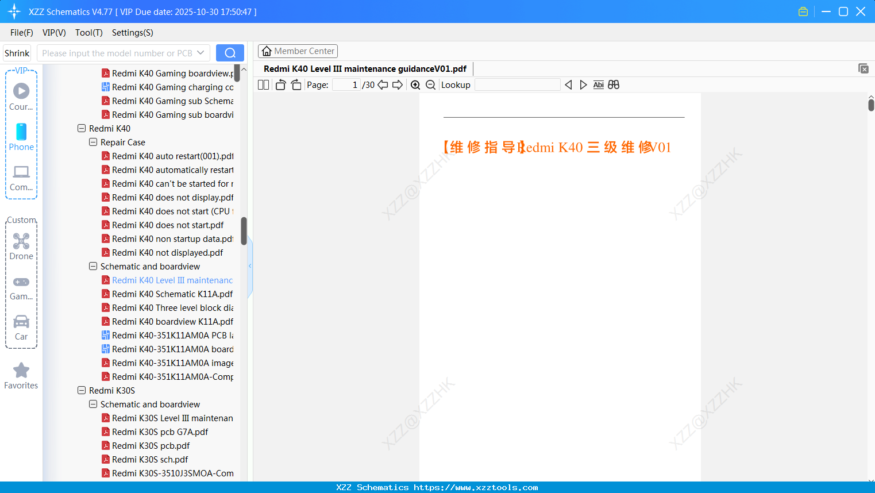The image size is (875, 493).
Task: Open the Settings menu
Action: point(132,33)
